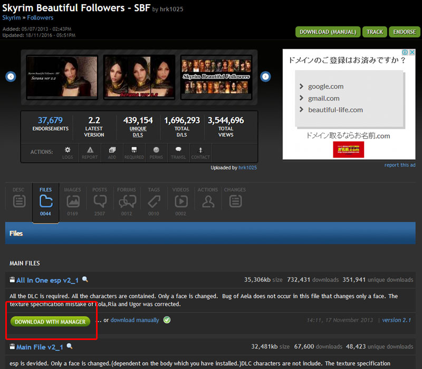This screenshot has width=422, height=369.
Task: Click google.com in the ad
Action: [325, 86]
